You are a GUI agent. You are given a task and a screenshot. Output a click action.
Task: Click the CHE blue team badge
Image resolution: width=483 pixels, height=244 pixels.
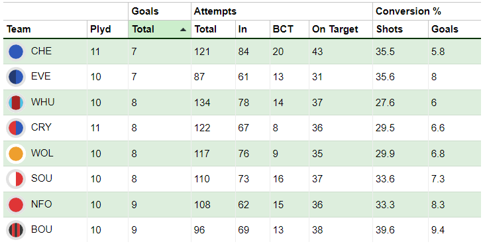[16, 52]
